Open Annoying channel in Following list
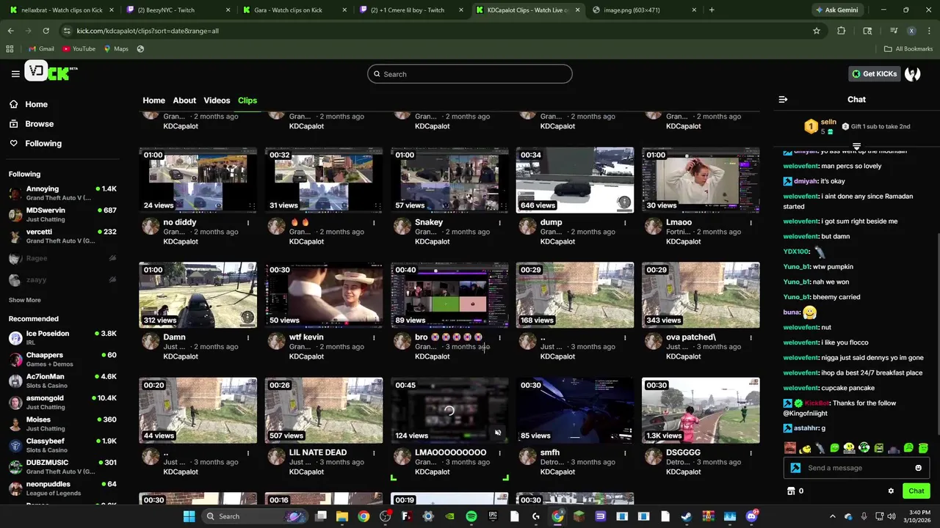 click(x=62, y=194)
